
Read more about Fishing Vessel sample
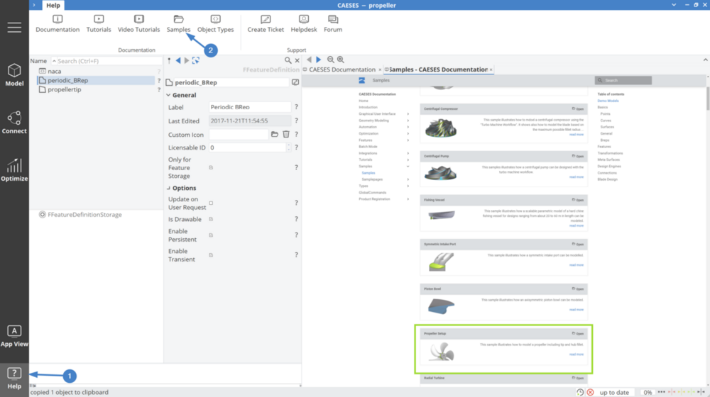576,225
